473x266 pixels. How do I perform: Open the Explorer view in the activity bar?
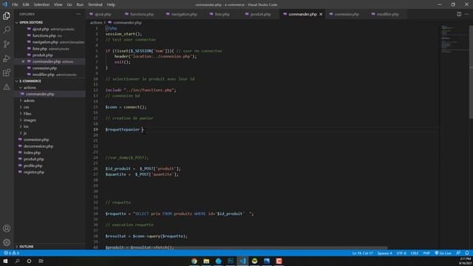(x=7, y=16)
